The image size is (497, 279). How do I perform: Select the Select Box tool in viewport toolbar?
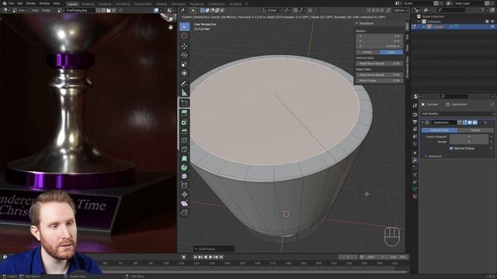coord(184,27)
